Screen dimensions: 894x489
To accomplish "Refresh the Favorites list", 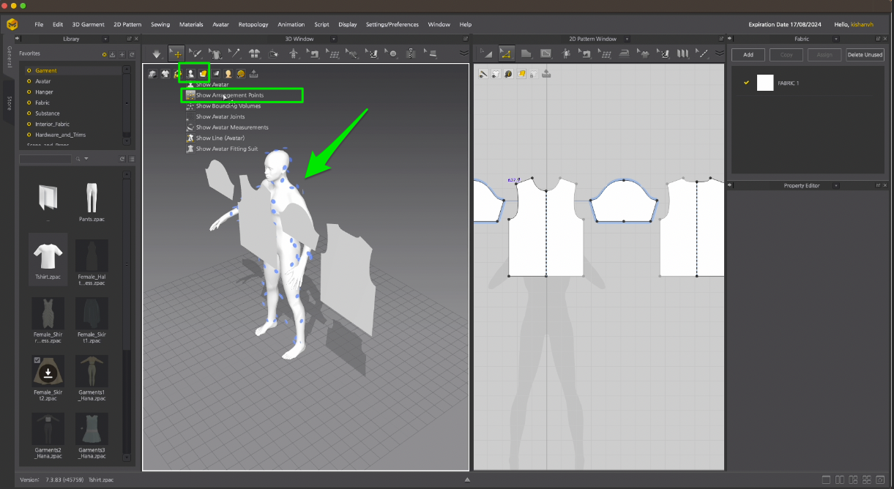I will coord(132,54).
